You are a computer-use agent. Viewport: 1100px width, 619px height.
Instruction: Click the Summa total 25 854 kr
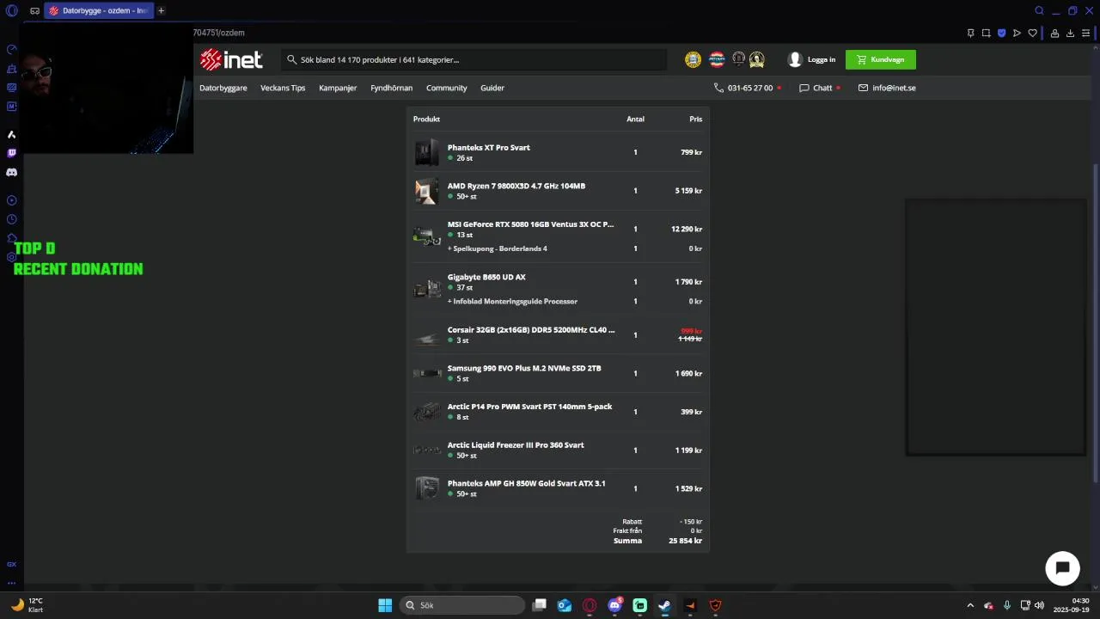click(x=685, y=541)
